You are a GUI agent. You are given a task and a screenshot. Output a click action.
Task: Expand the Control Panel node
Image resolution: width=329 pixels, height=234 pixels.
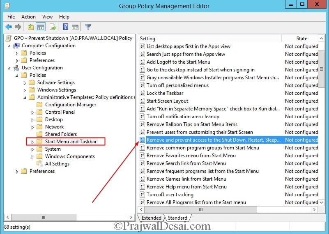click(x=32, y=112)
